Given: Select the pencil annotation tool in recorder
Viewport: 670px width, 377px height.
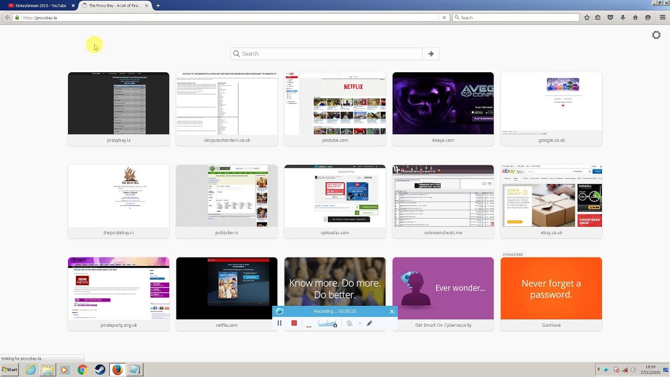Looking at the screenshot, I should 370,323.
